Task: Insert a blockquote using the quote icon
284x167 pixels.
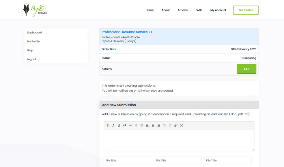Action: click(x=125, y=125)
